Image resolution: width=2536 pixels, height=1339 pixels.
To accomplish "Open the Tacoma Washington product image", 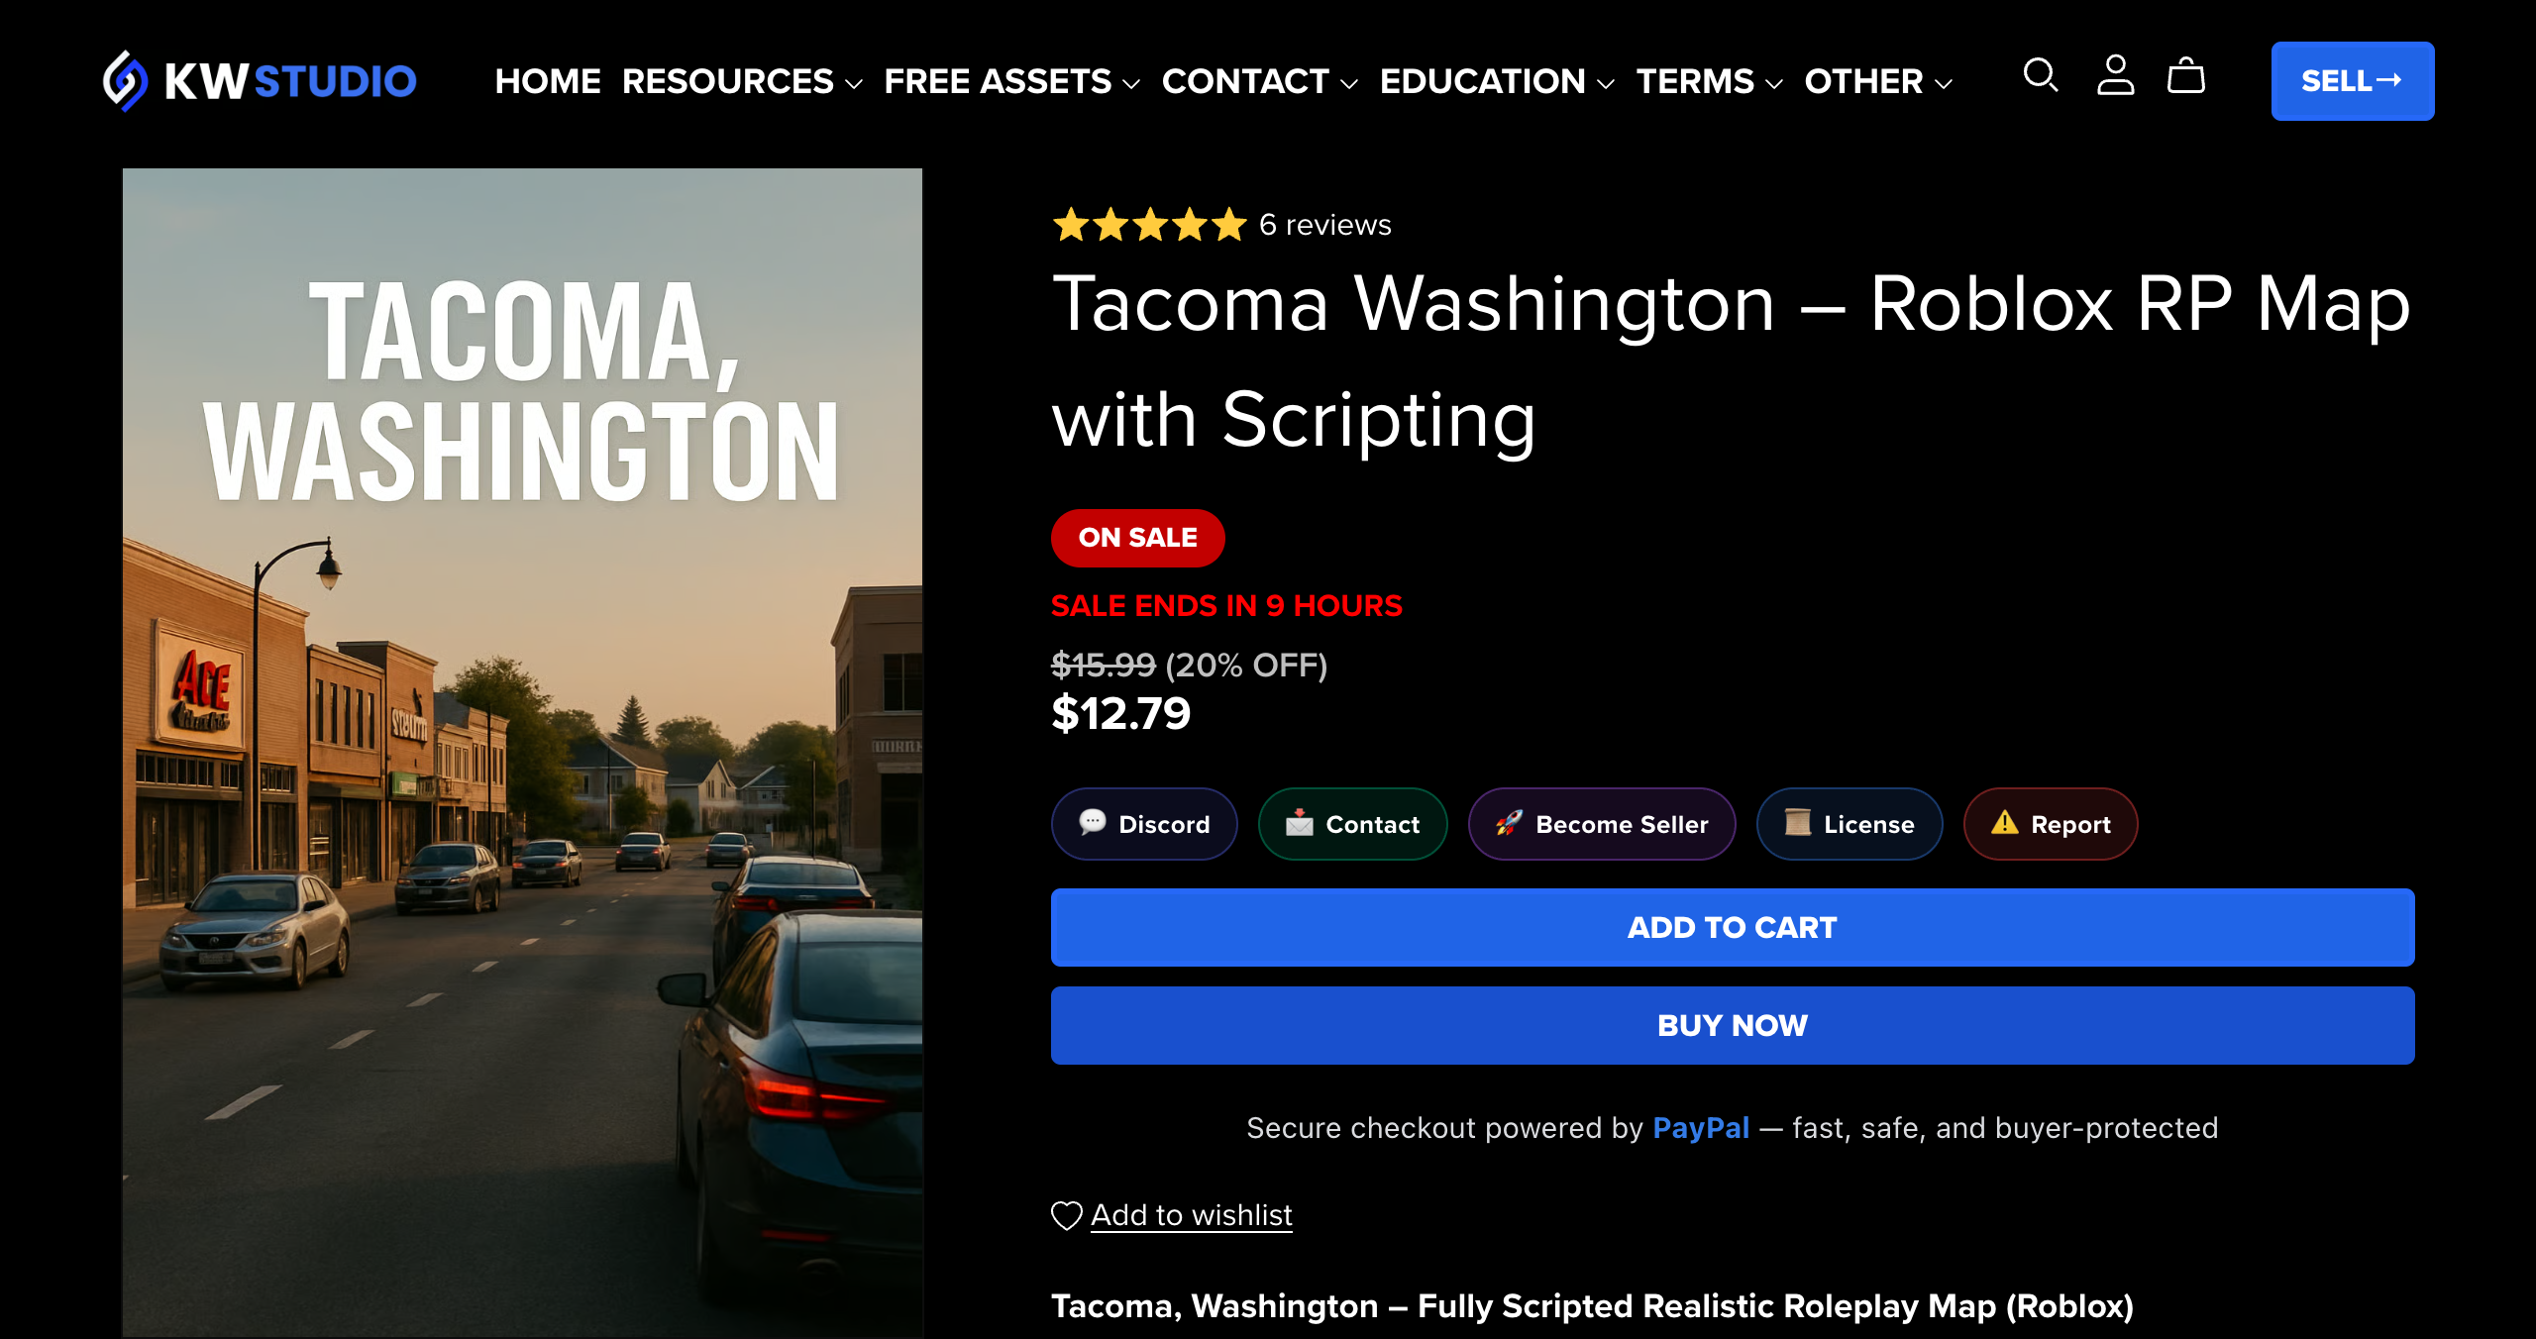I will [x=522, y=753].
